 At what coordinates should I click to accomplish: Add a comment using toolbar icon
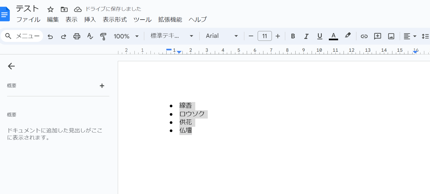tap(378, 36)
